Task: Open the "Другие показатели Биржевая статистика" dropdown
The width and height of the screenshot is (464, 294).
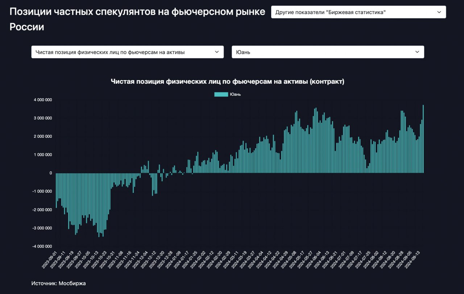Action: click(358, 12)
